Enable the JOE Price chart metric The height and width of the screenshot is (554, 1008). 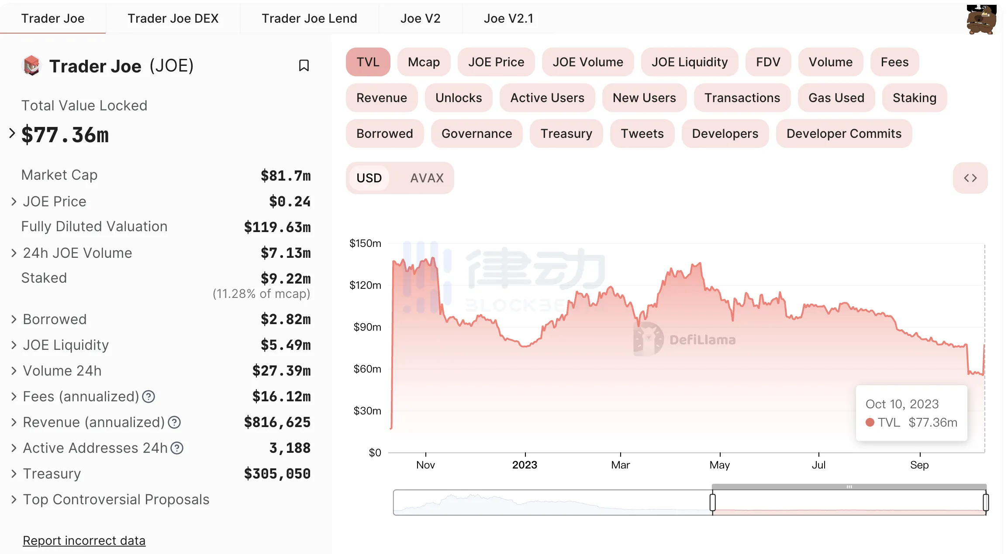point(496,62)
